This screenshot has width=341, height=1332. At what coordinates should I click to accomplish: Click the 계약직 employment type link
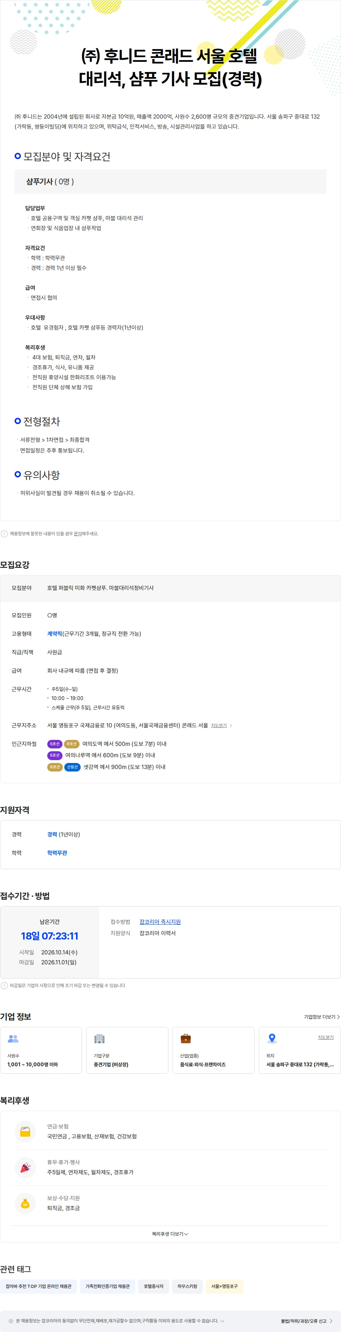point(54,633)
